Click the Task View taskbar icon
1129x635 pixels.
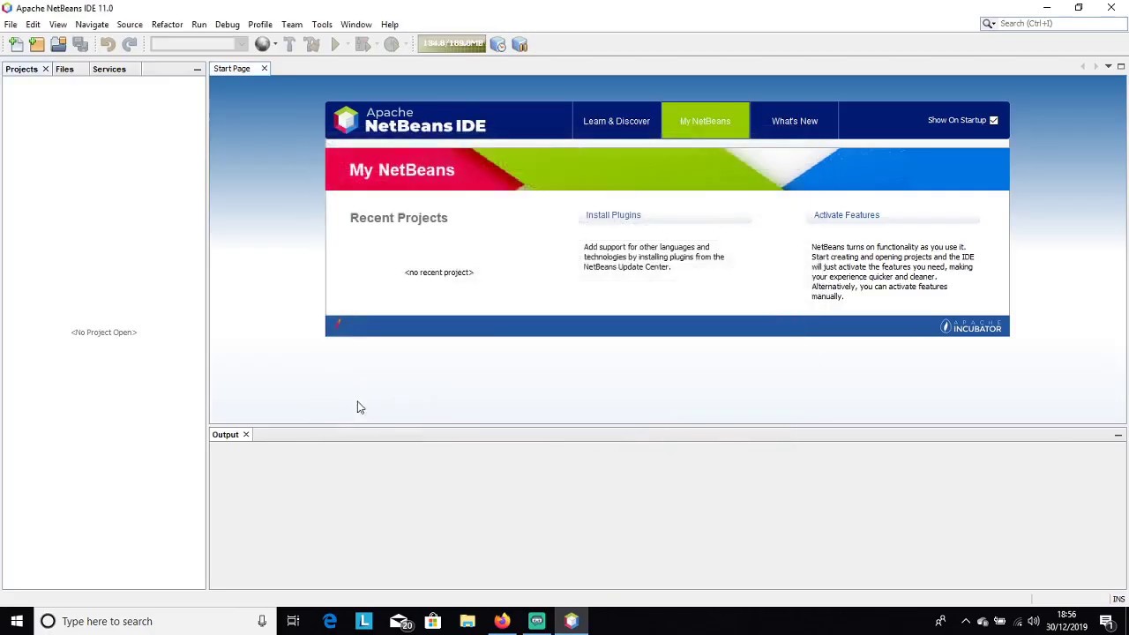point(293,621)
